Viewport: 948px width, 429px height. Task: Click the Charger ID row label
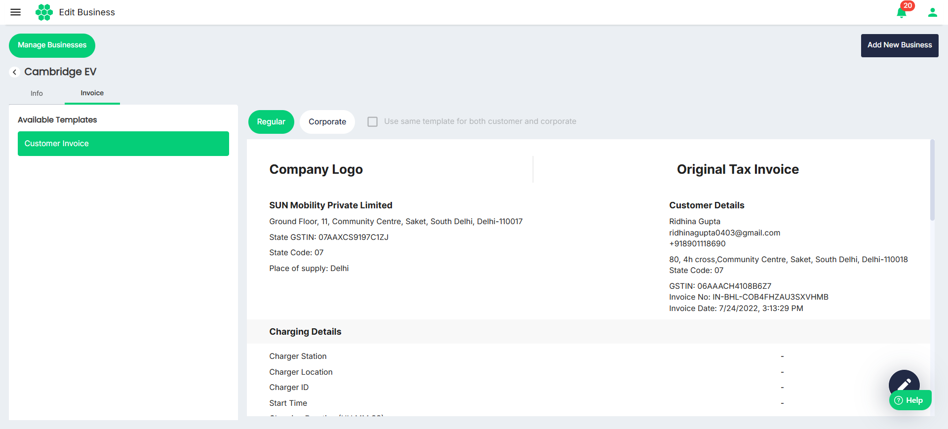click(289, 388)
